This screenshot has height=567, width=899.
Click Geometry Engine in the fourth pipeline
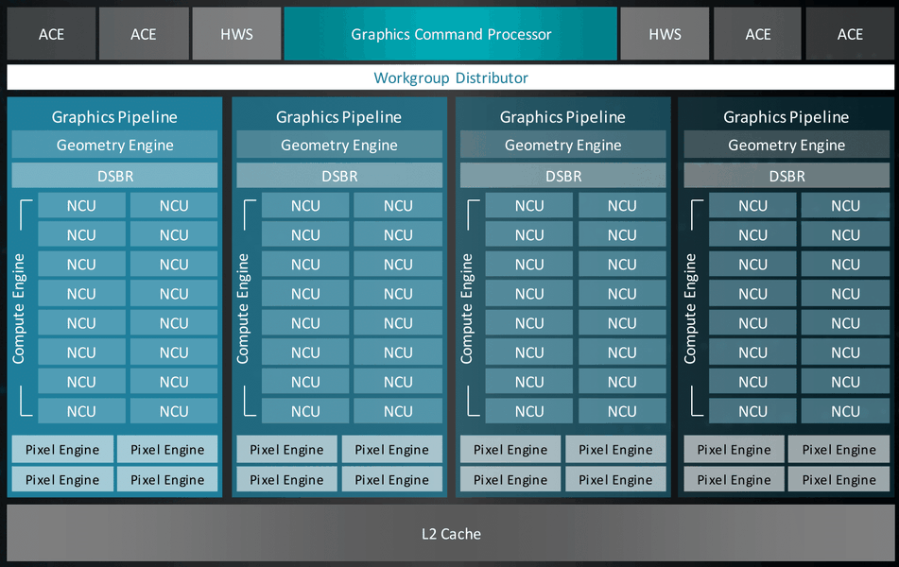point(787,145)
